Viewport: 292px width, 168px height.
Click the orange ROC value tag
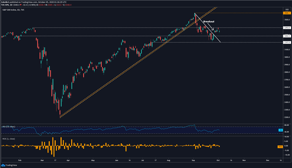click(x=280, y=147)
